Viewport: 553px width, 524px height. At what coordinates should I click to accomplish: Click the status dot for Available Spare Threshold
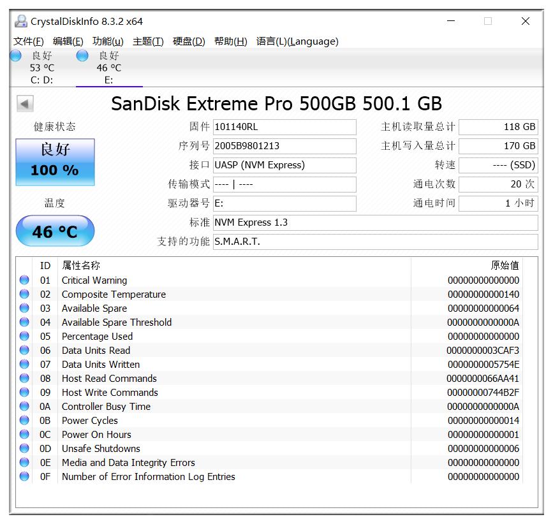(24, 322)
